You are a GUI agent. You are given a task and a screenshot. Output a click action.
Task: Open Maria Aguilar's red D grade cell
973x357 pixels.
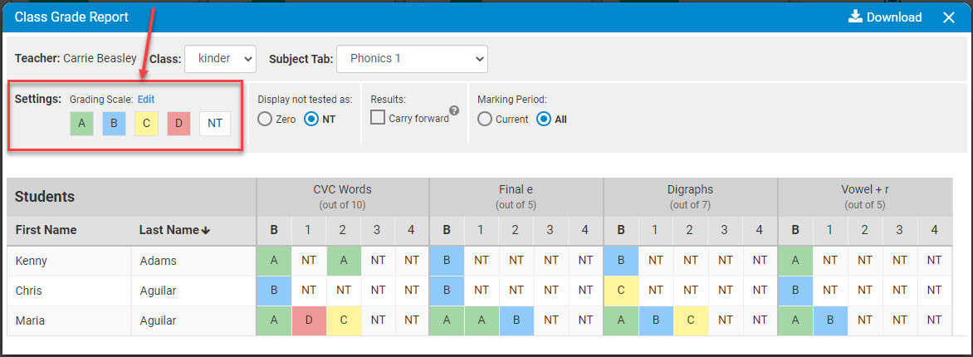pyautogui.click(x=308, y=321)
